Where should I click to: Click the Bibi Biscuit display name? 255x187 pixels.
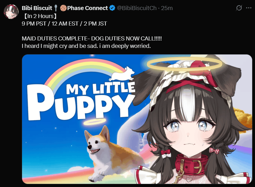(x=37, y=8)
